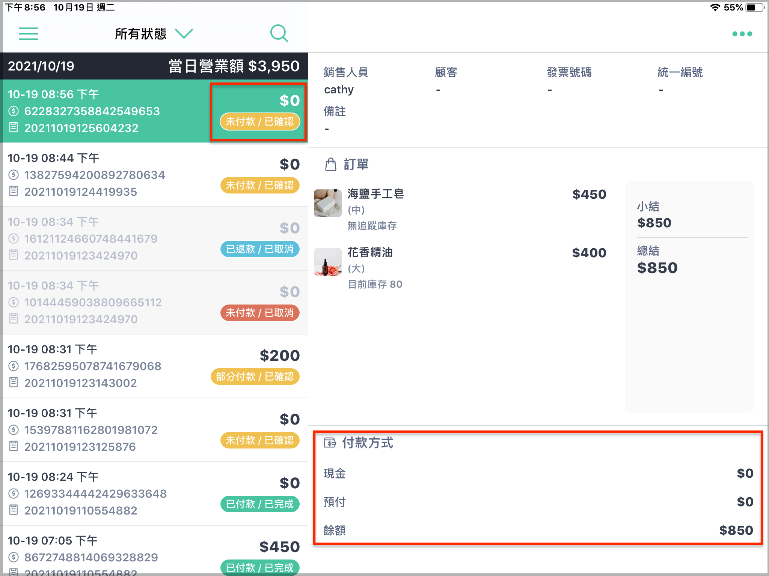Open the three-dot more options menu

point(742,34)
